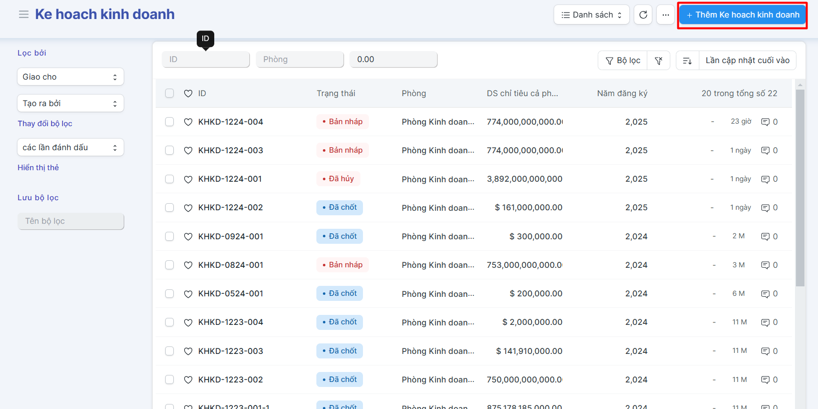Click the Thay đổi bộ lọc link

(45, 124)
